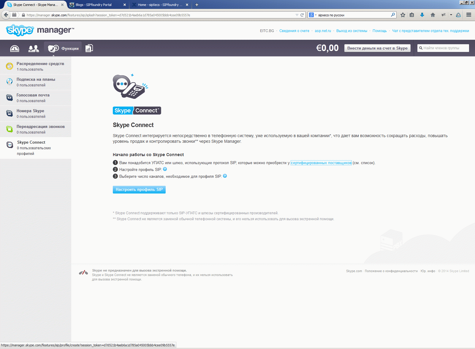The image size is (475, 349).
Task: Open the Помощь link
Action: pyautogui.click(x=380, y=31)
